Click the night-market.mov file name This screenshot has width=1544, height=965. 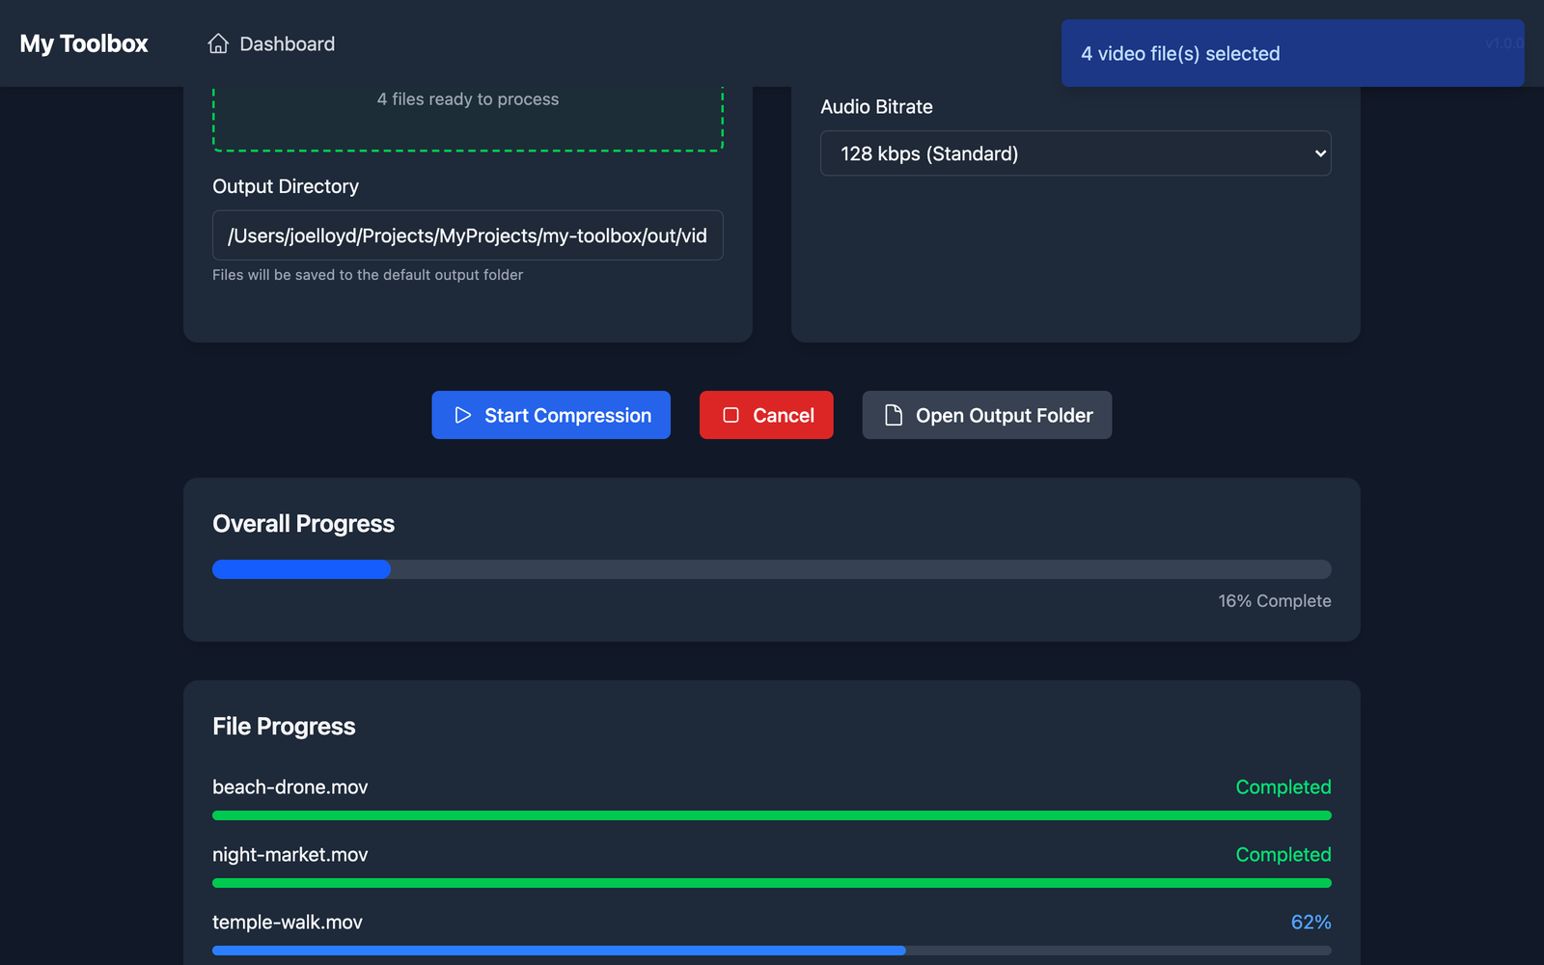pos(289,855)
